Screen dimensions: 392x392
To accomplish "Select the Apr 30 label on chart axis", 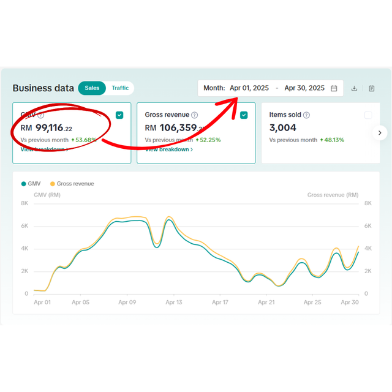I will pos(350,302).
